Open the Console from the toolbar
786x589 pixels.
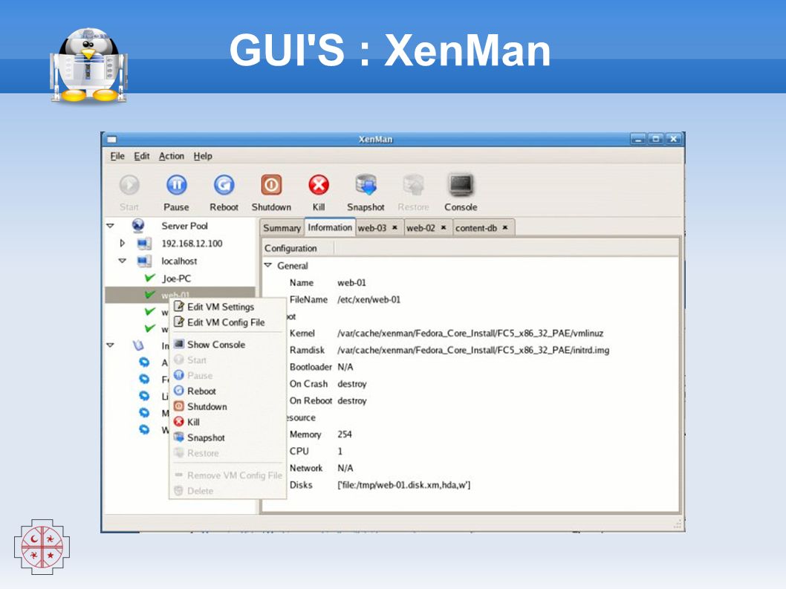(x=460, y=185)
